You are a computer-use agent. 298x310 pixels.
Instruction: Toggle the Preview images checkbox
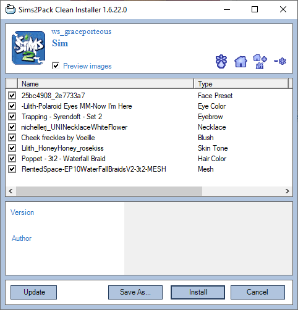click(x=56, y=66)
